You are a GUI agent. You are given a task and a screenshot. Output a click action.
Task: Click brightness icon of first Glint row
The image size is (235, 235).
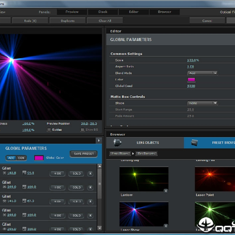pos(5,173)
